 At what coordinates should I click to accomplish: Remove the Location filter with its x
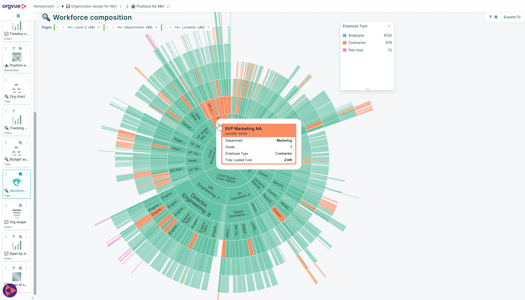[x=209, y=27]
